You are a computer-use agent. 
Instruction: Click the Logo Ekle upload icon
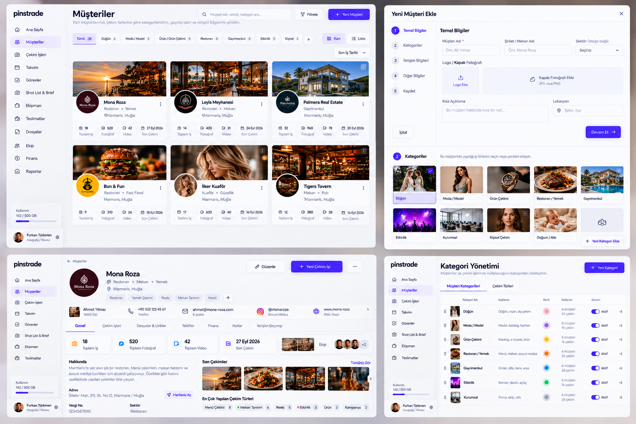[x=460, y=78]
